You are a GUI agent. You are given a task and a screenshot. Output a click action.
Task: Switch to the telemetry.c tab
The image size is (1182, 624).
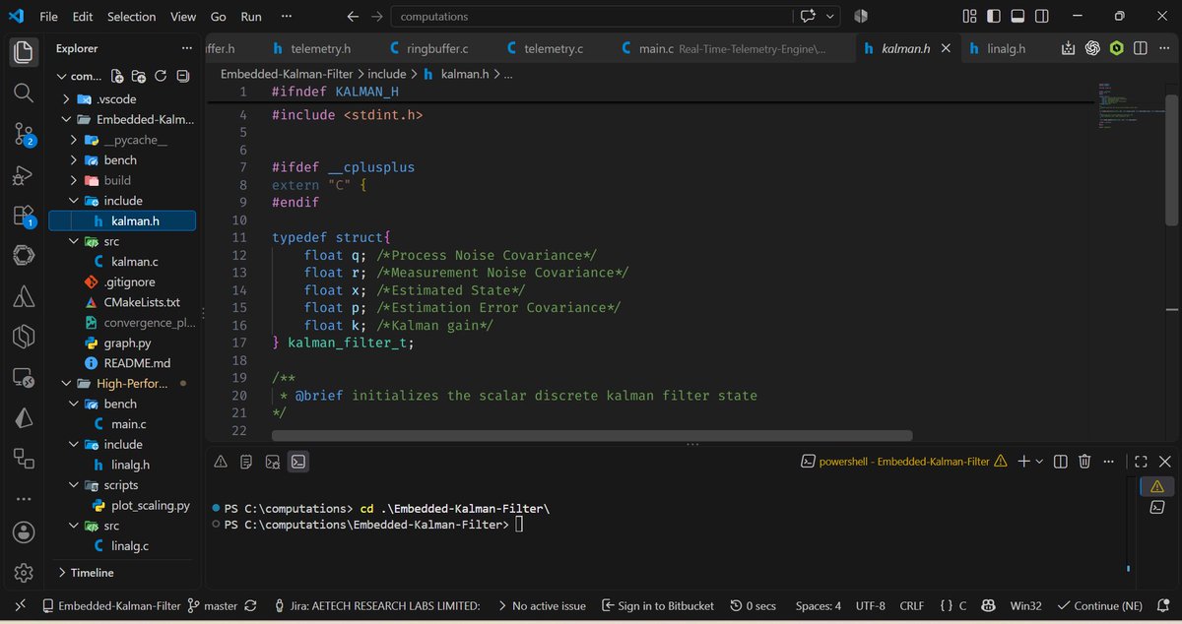(x=545, y=48)
